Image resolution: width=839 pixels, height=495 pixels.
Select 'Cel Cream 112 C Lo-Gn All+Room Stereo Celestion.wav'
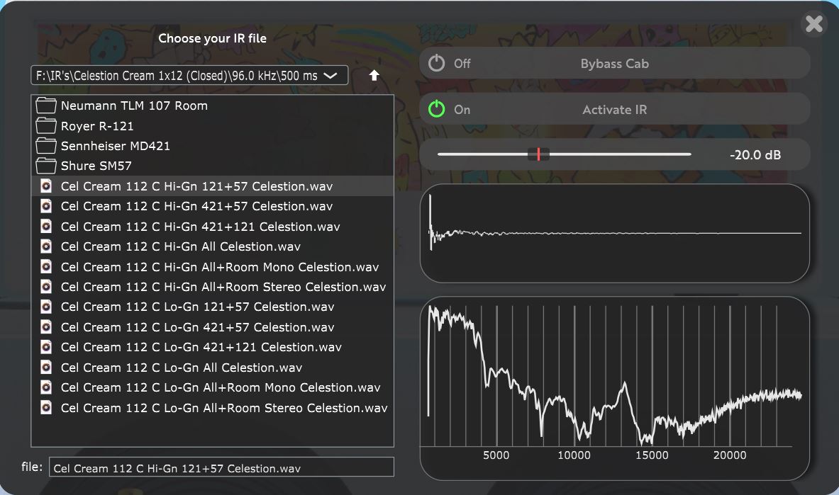click(x=213, y=407)
